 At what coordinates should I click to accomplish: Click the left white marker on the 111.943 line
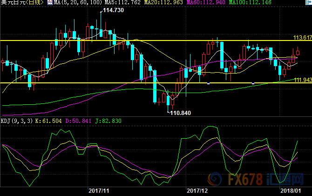tap(208, 83)
